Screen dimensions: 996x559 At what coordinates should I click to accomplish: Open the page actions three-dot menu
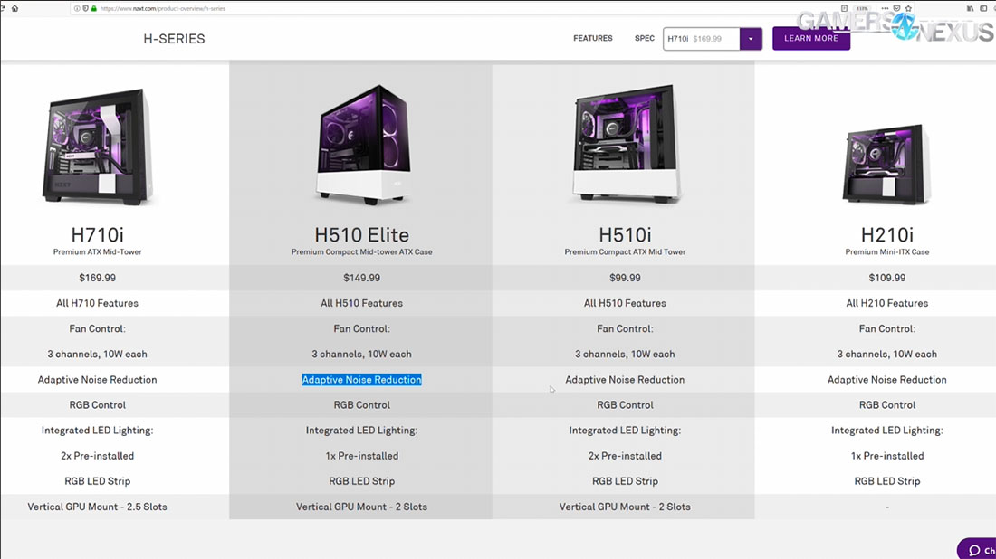coord(885,8)
